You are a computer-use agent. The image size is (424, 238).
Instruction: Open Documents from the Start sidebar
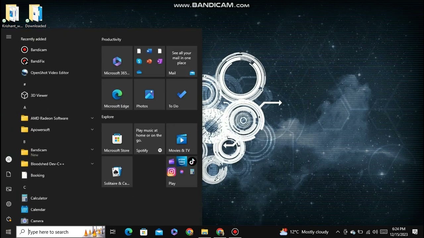tap(9, 174)
